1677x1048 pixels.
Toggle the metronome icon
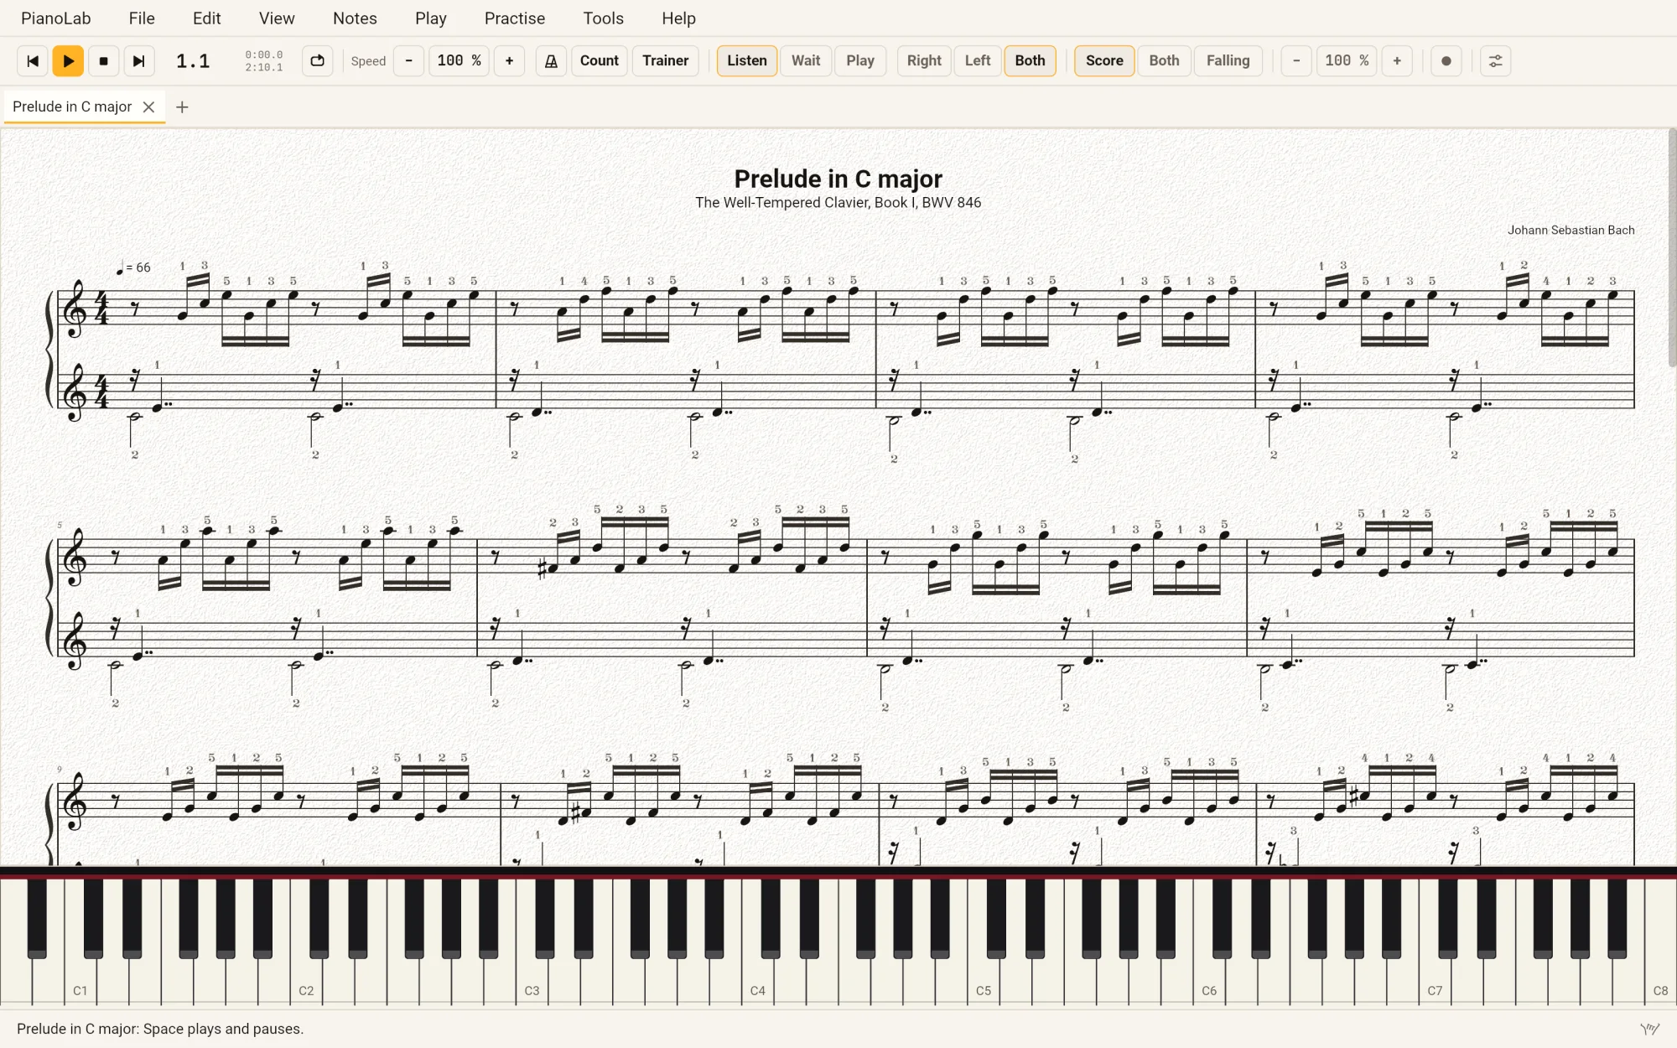551,60
